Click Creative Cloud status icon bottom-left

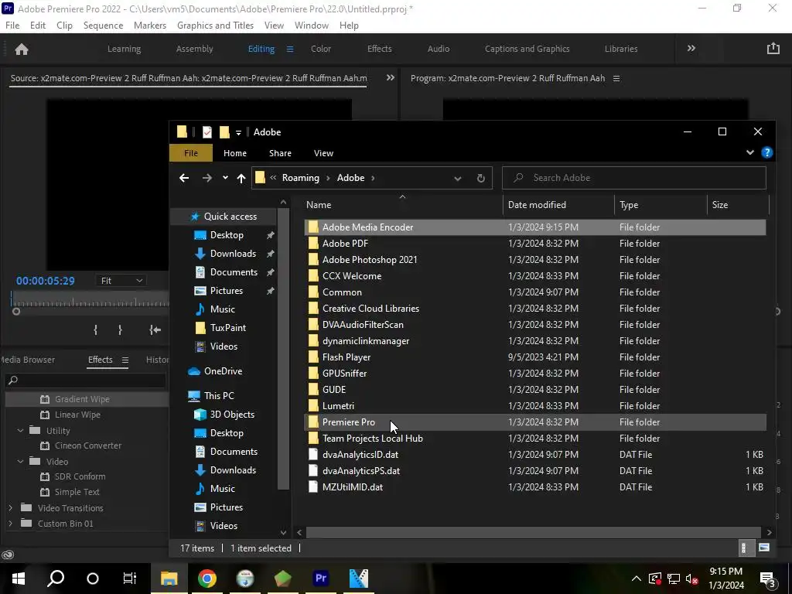click(x=7, y=555)
